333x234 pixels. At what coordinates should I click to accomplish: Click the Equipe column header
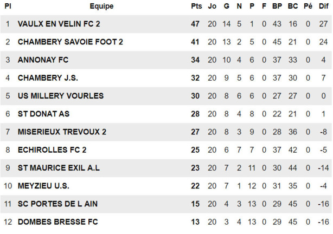[x=101, y=6]
